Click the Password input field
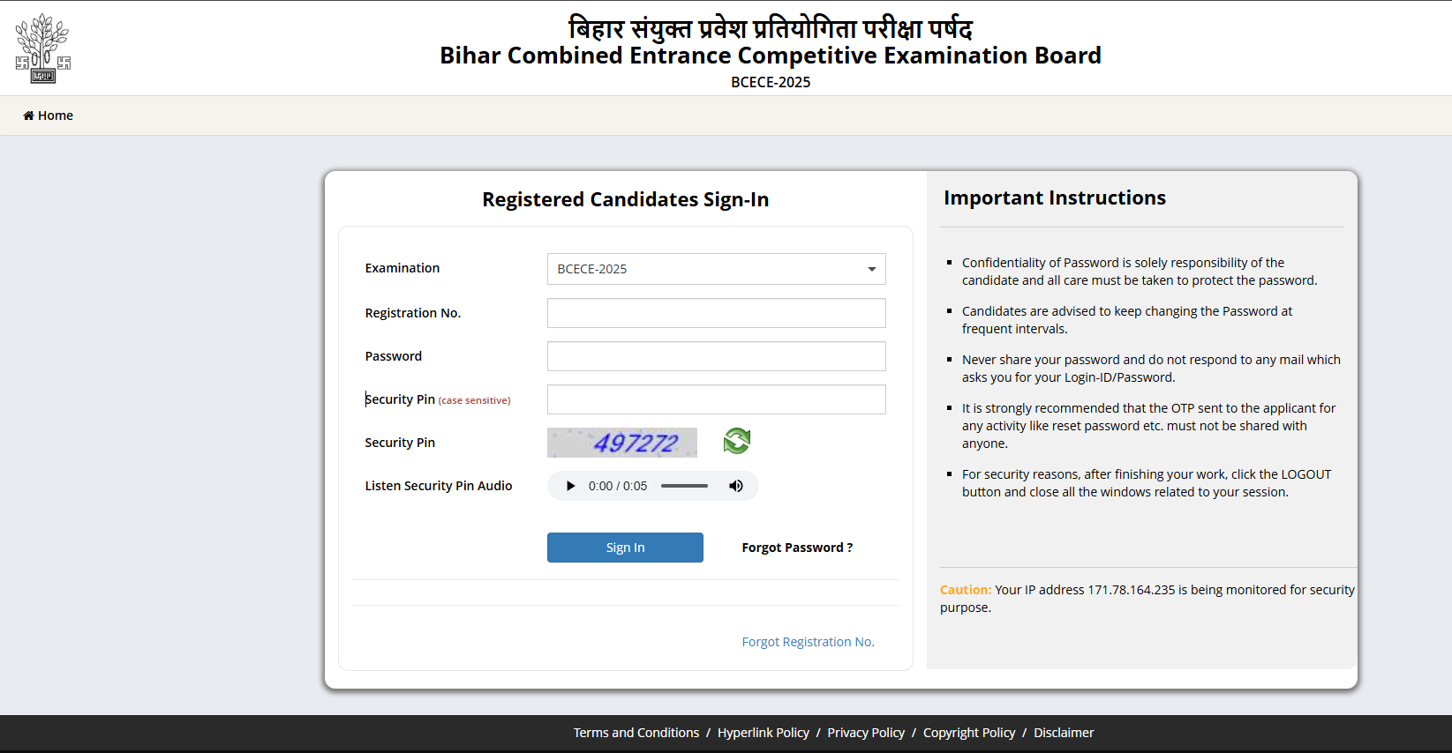Screen dimensions: 1452x753 pyautogui.click(x=716, y=356)
